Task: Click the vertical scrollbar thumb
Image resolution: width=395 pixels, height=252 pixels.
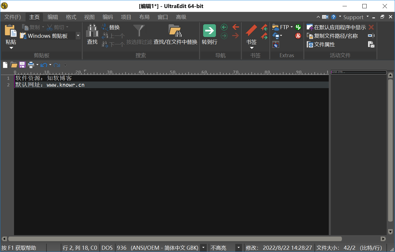Action: (390, 150)
